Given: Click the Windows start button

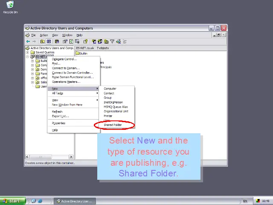Looking at the screenshot, I should (12, 201).
